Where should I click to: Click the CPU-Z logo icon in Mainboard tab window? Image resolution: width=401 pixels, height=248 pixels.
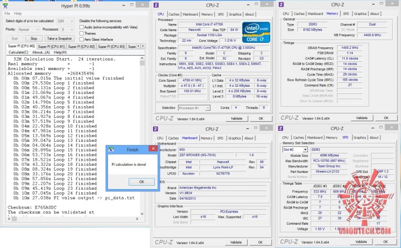[x=155, y=129]
